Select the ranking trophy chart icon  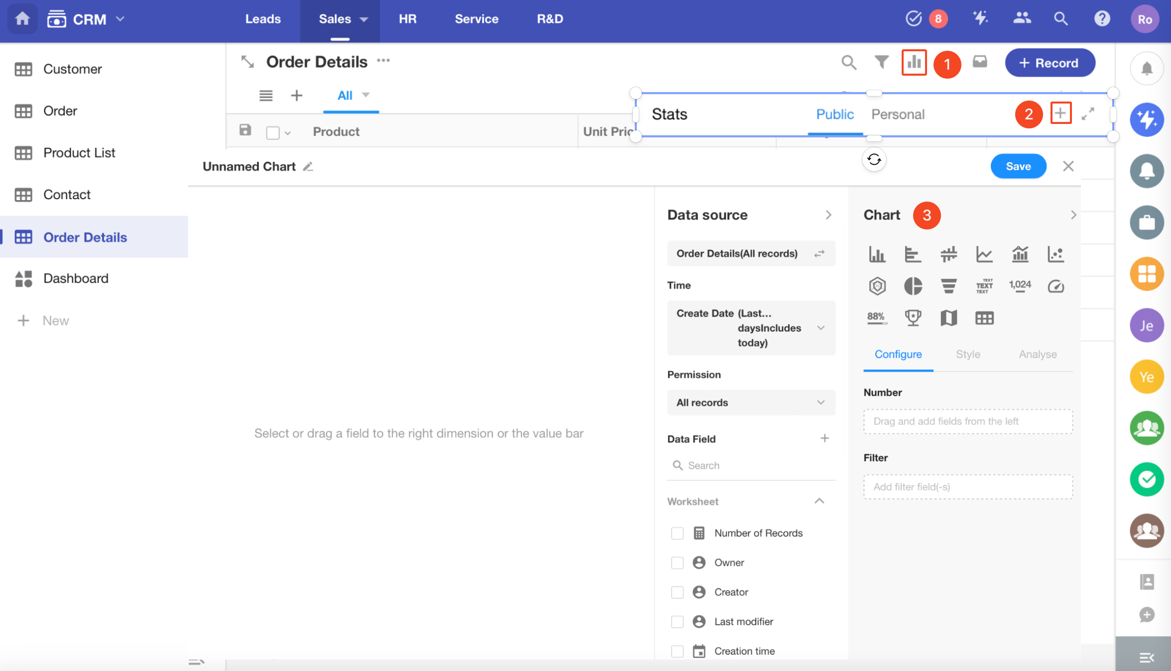(913, 318)
